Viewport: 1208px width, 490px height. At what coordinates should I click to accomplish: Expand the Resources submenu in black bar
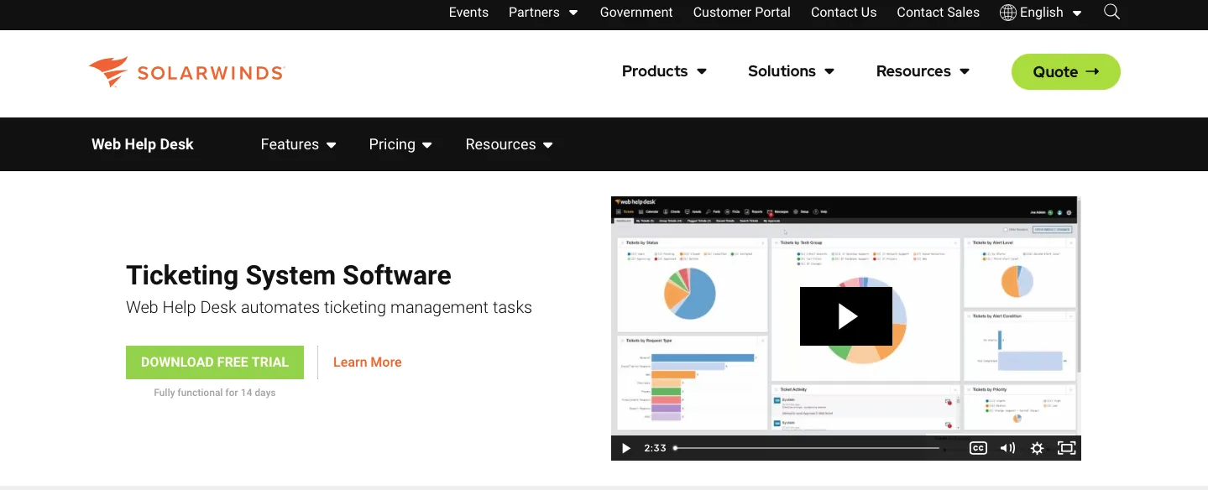click(509, 144)
